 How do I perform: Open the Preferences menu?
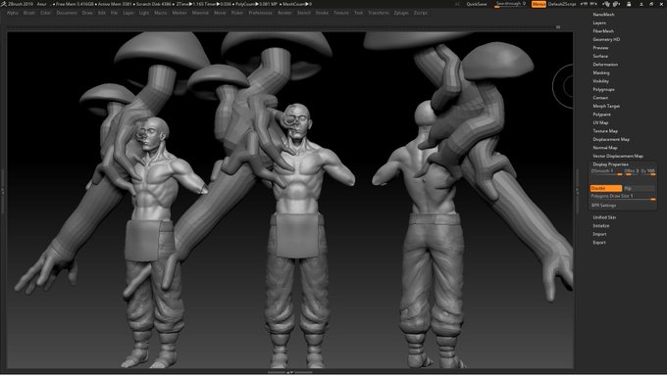point(260,13)
